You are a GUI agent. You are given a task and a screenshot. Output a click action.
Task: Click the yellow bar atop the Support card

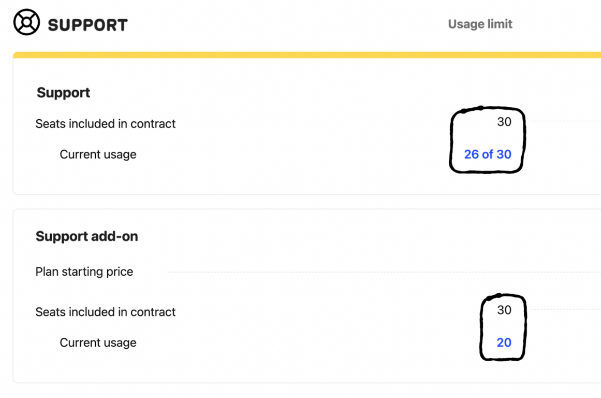[x=306, y=55]
